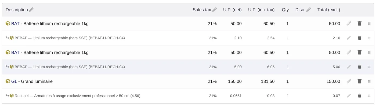
Task: Click the pencil icon next to Description
Action: click(31, 10)
